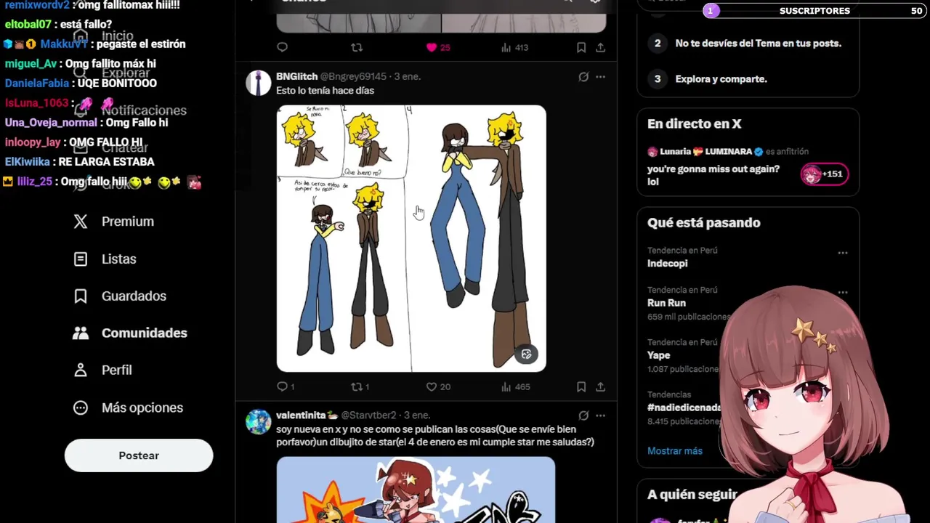Image resolution: width=930 pixels, height=523 pixels.
Task: Open @Bngrey69145 handle link
Action: coord(353,76)
